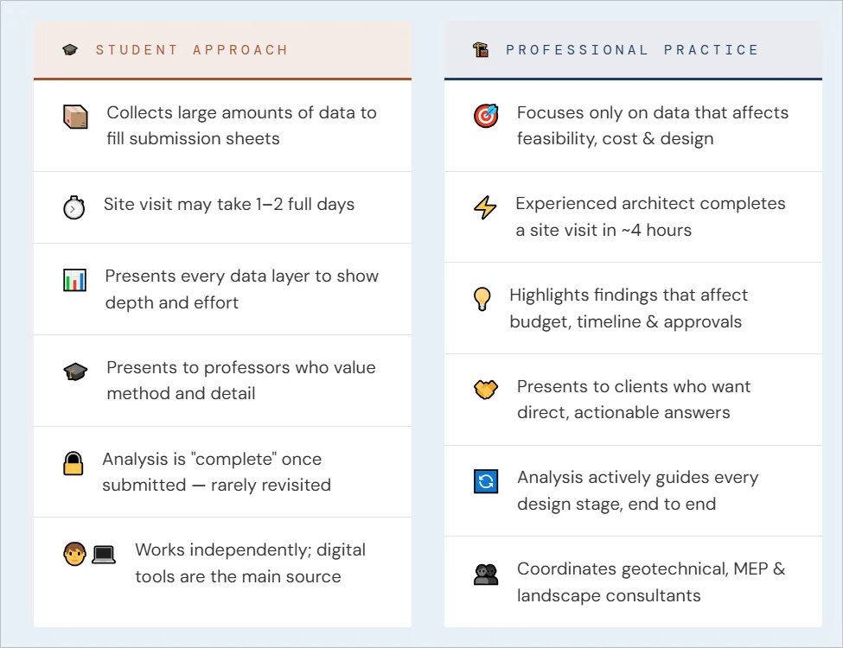Select the Student Approach header

192,50
